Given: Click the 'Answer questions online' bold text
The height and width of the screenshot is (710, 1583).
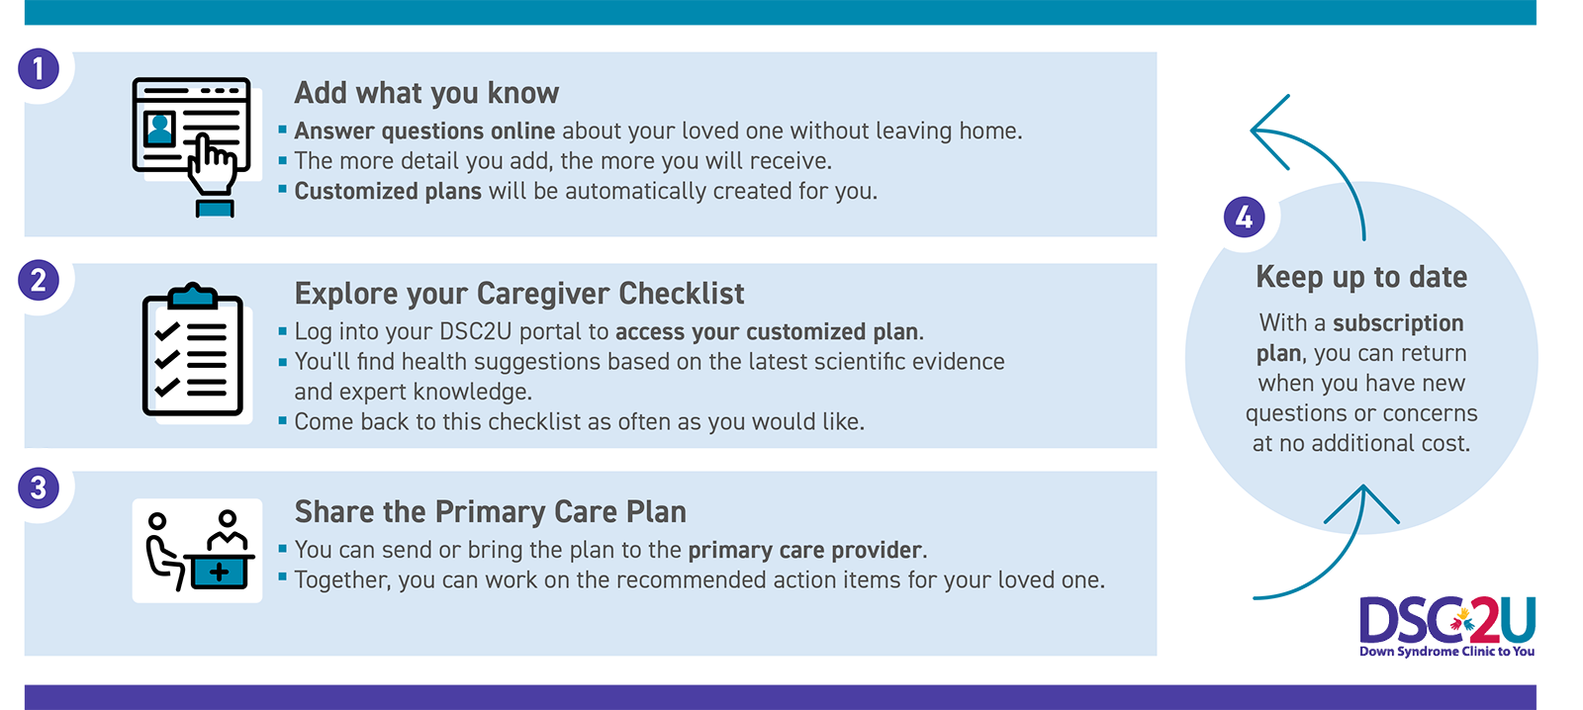Looking at the screenshot, I should tap(424, 132).
